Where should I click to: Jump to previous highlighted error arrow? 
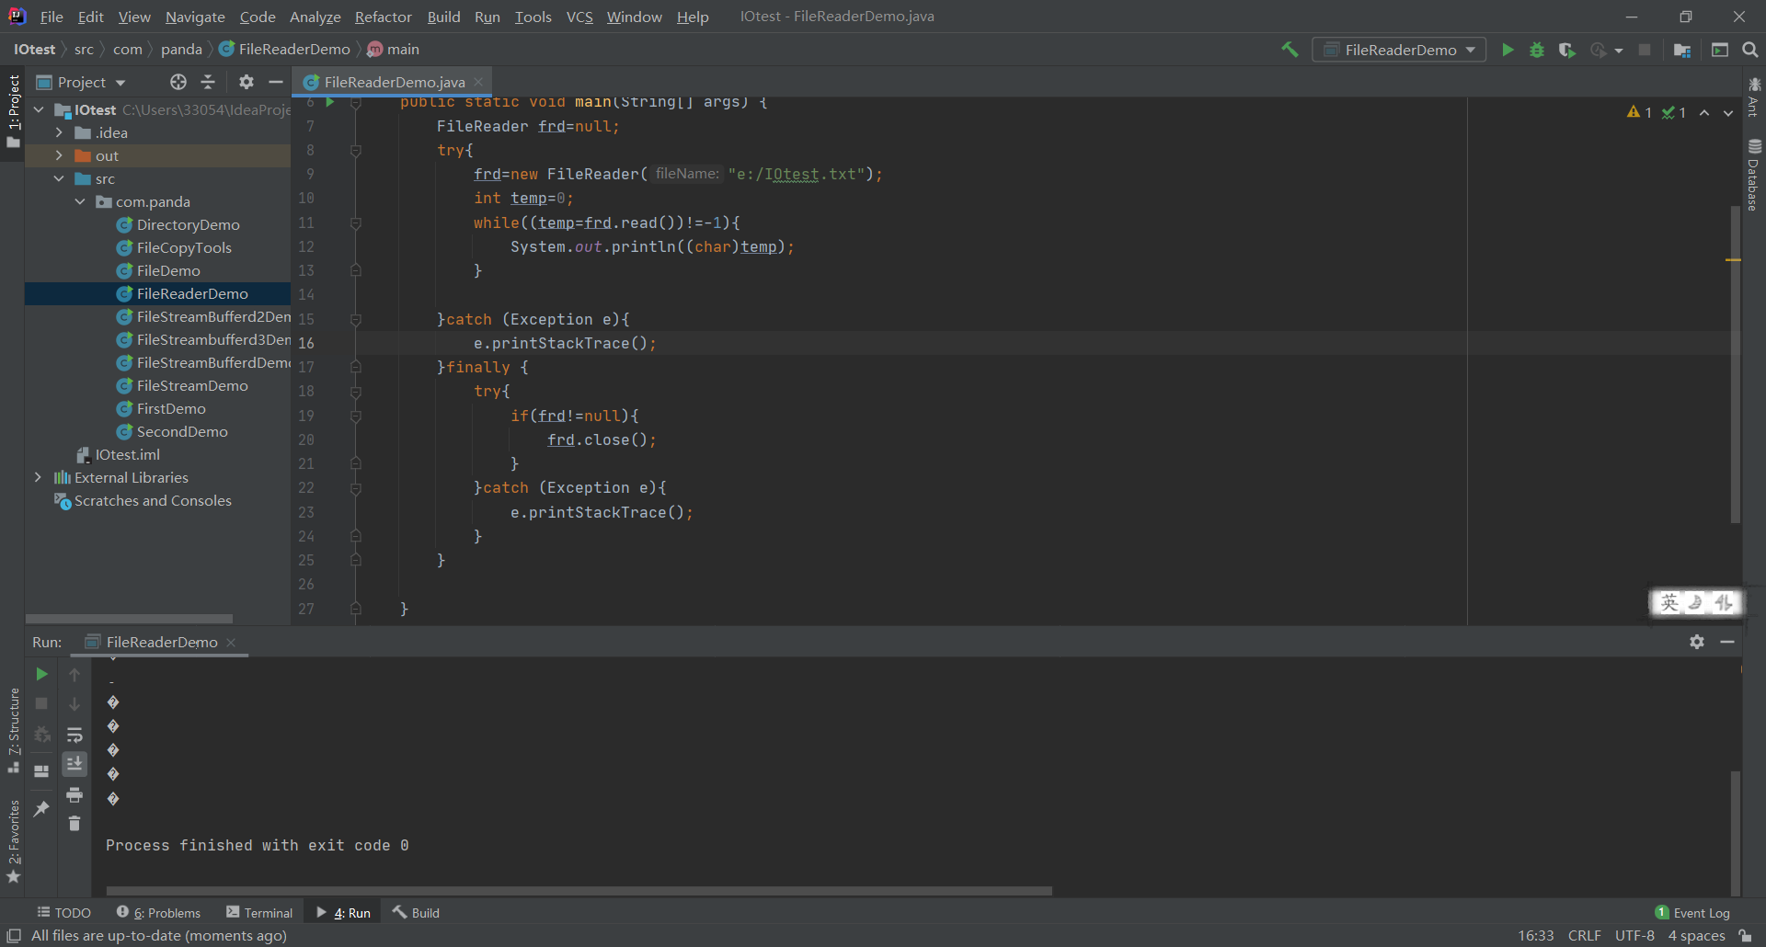coord(1704,112)
